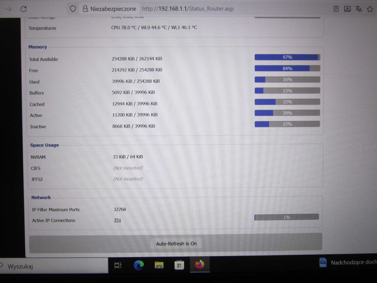Click the Inactive row label
The height and width of the screenshot is (283, 377).
click(x=38, y=127)
